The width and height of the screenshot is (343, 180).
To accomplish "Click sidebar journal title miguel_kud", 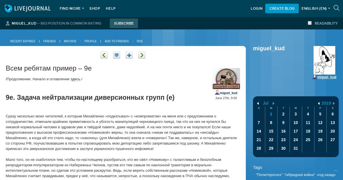I will click(x=269, y=48).
